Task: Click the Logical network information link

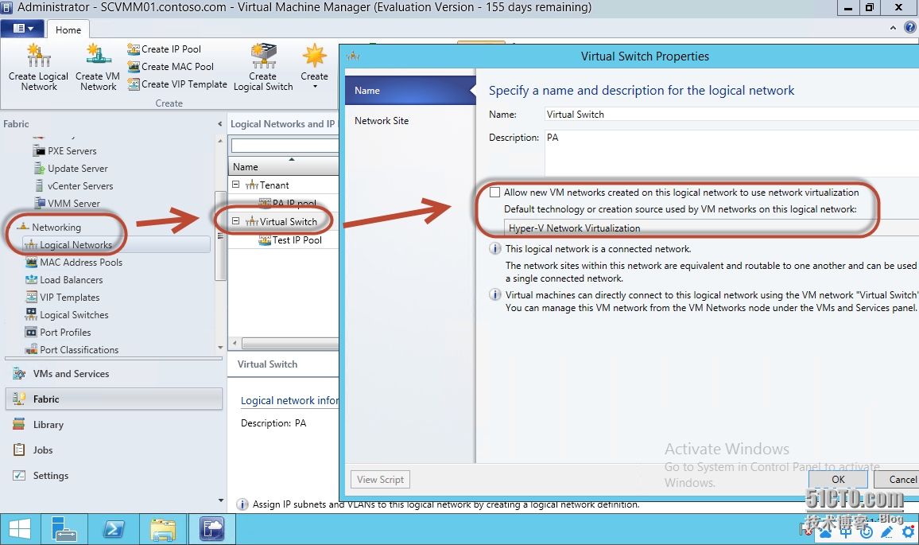Action: tap(289, 401)
